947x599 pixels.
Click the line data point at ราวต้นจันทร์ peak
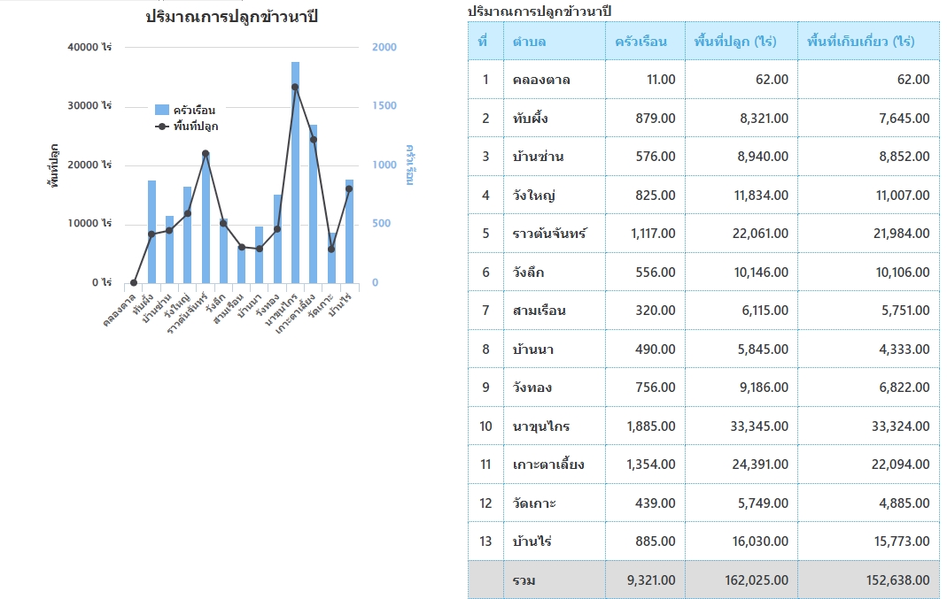point(206,153)
